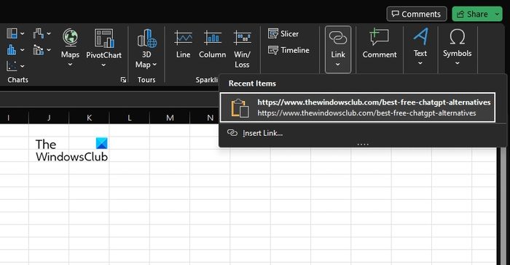The width and height of the screenshot is (510, 265).
Task: Click the Link chain icon
Action: pos(338,38)
